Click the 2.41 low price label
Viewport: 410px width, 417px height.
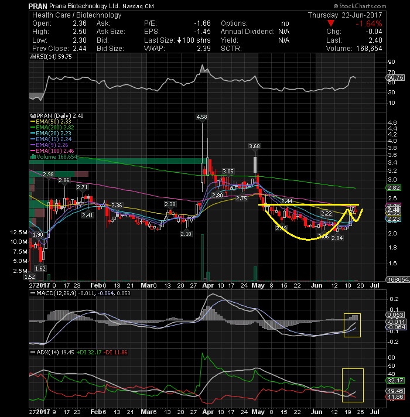pos(87,215)
